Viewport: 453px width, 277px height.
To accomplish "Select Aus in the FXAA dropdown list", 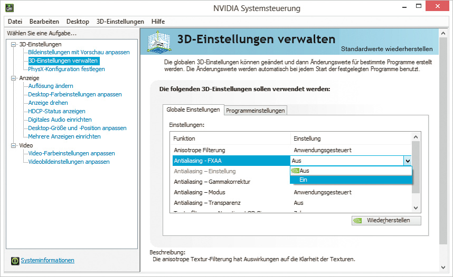I will (351, 171).
